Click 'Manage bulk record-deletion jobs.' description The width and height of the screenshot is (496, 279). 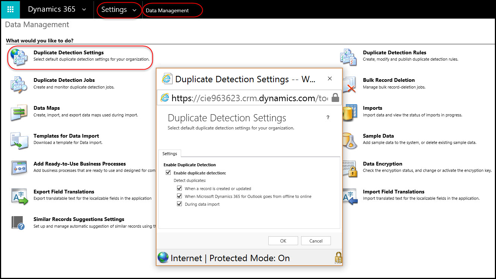(x=394, y=87)
